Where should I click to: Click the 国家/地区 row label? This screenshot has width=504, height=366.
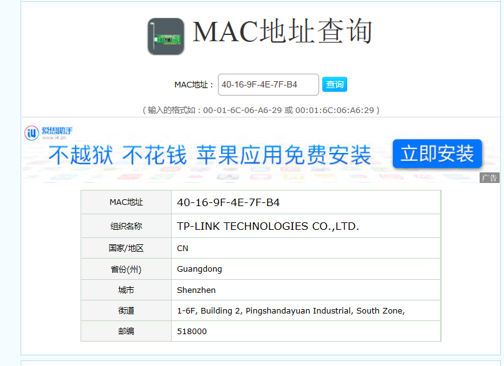[126, 248]
